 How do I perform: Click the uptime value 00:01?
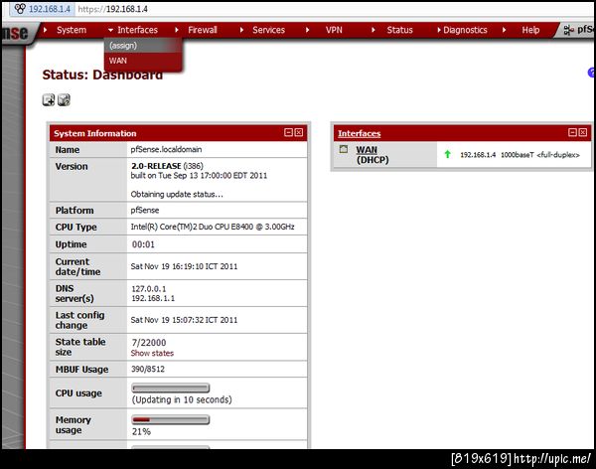[x=143, y=244]
